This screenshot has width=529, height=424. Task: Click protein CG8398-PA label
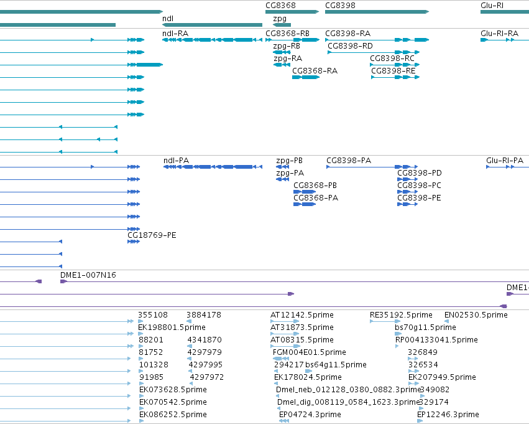tap(349, 161)
